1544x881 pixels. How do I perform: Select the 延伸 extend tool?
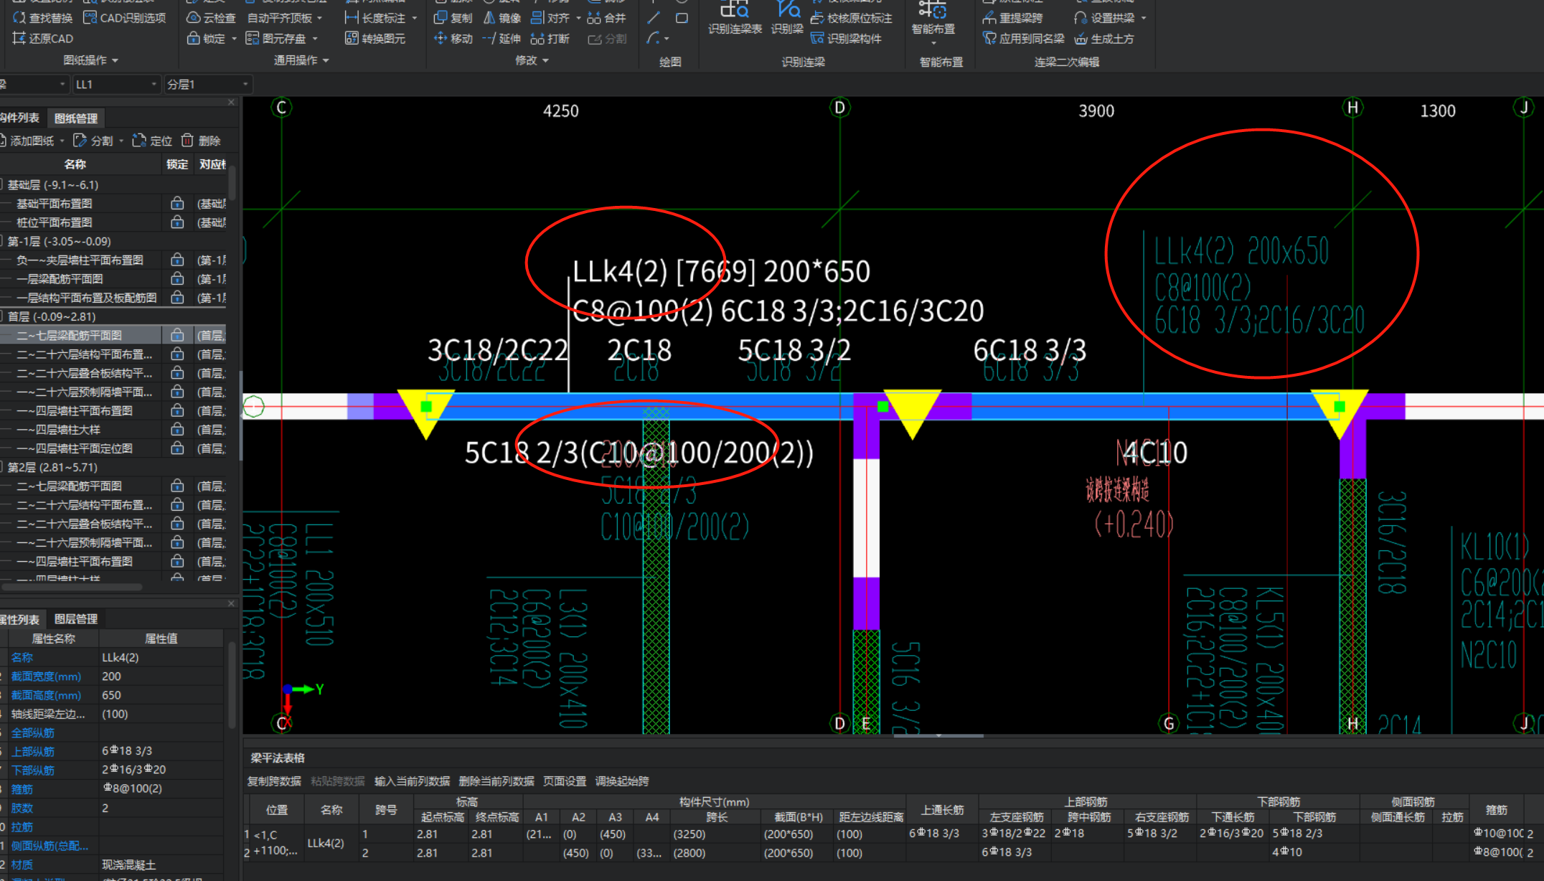[x=502, y=39]
